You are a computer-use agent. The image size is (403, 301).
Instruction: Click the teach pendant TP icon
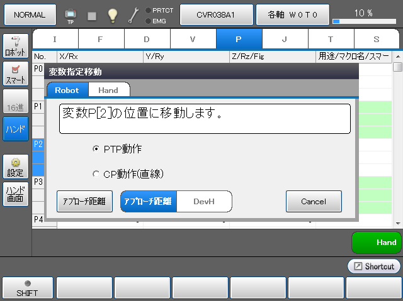coord(71,15)
